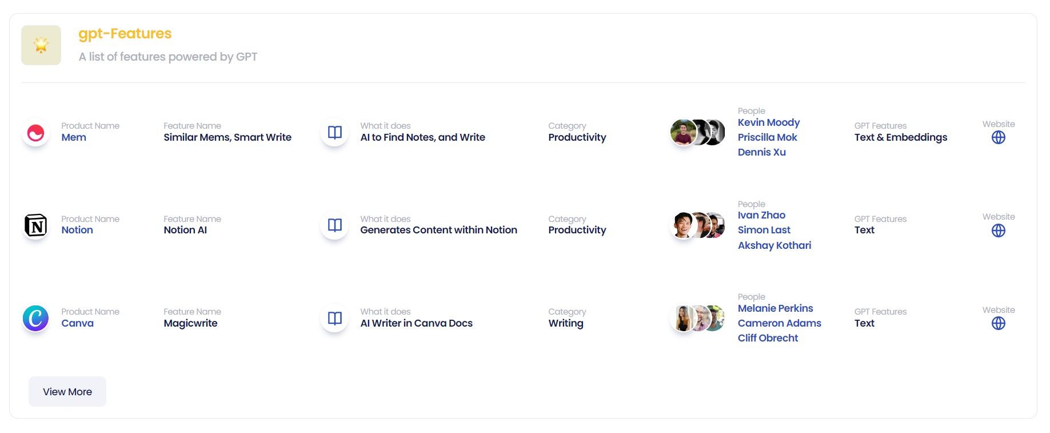Click the Notion logo icon

(x=35, y=225)
